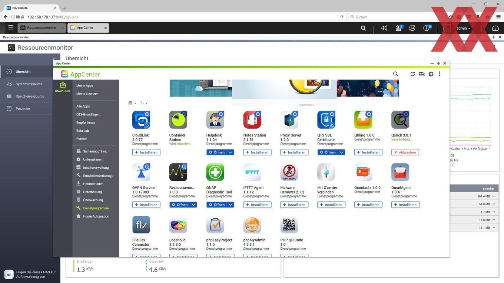Open the App Center more options menu
This screenshot has height=283, width=504.
pos(440,74)
